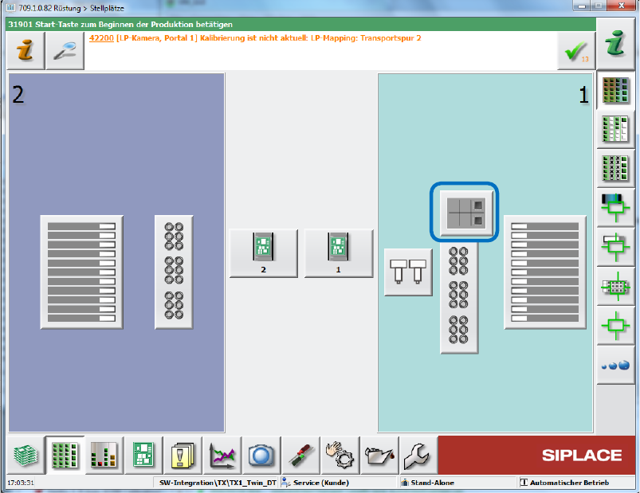Select the twin nozzle head button in area 1

click(x=408, y=272)
